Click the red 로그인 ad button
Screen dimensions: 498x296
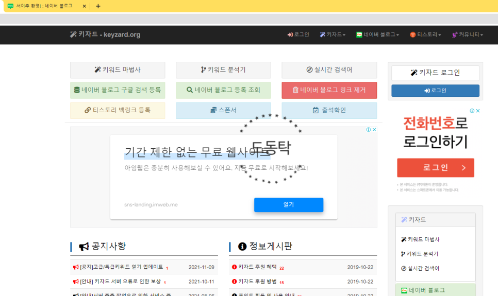click(436, 167)
